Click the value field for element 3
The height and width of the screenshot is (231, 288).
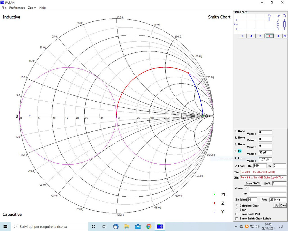(x=266, y=146)
